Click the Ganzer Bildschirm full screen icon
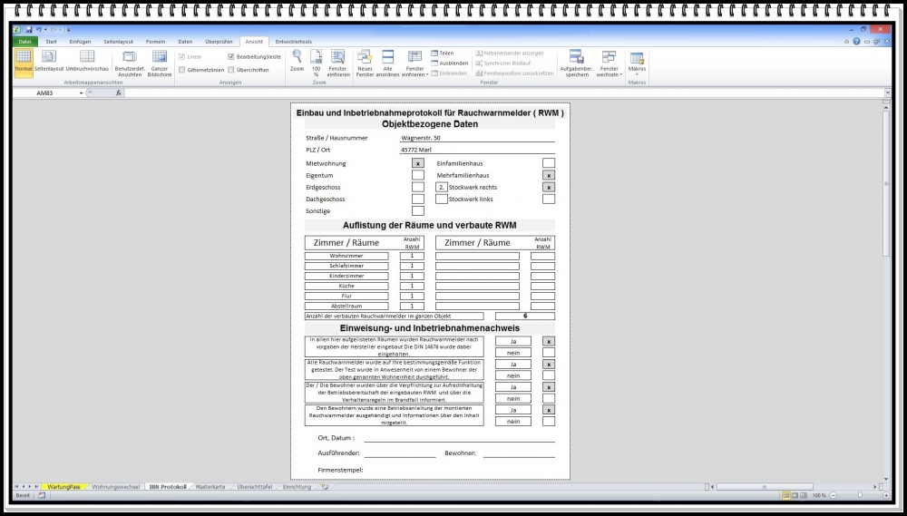The image size is (907, 516). point(160,61)
